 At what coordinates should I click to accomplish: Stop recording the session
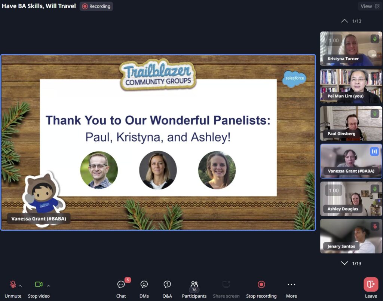click(x=261, y=285)
